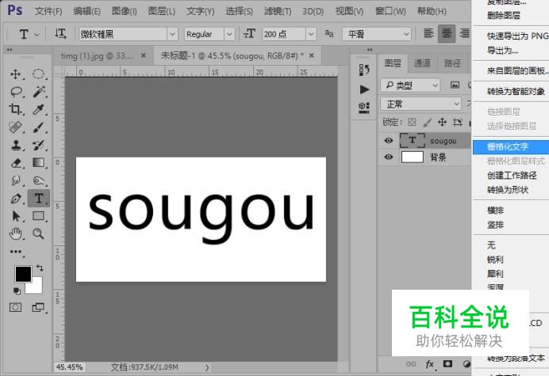
Task: Choose 栅格化文字 in context menu
Action: click(511, 146)
